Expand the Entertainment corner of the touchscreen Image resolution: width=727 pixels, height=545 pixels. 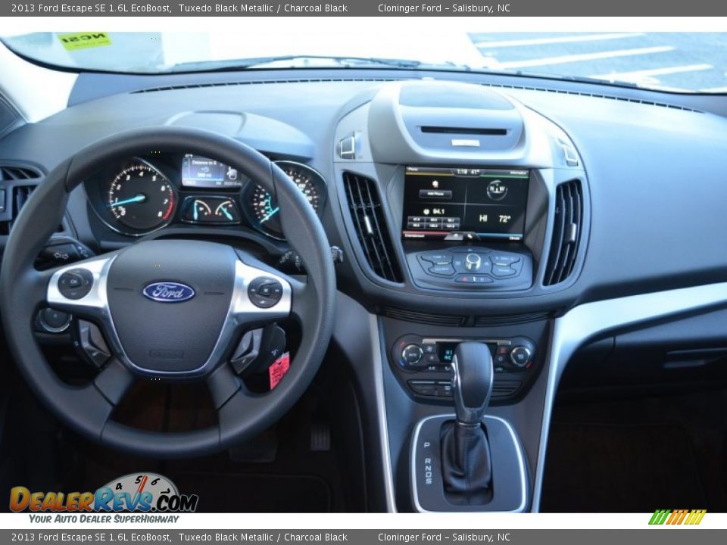(x=415, y=236)
